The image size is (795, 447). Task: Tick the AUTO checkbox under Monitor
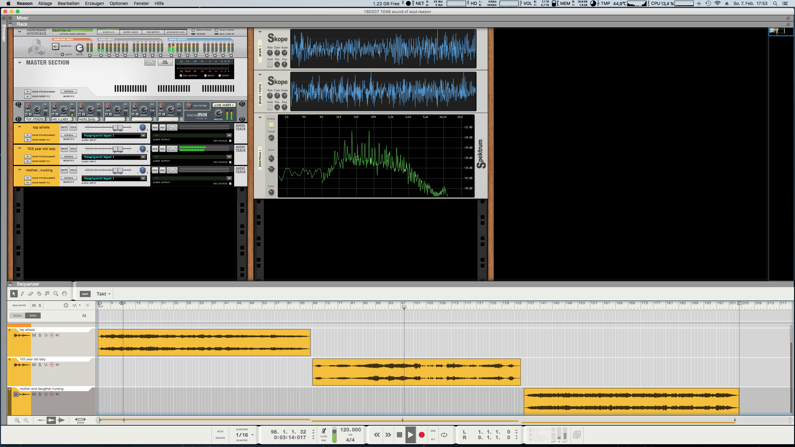pos(62,54)
